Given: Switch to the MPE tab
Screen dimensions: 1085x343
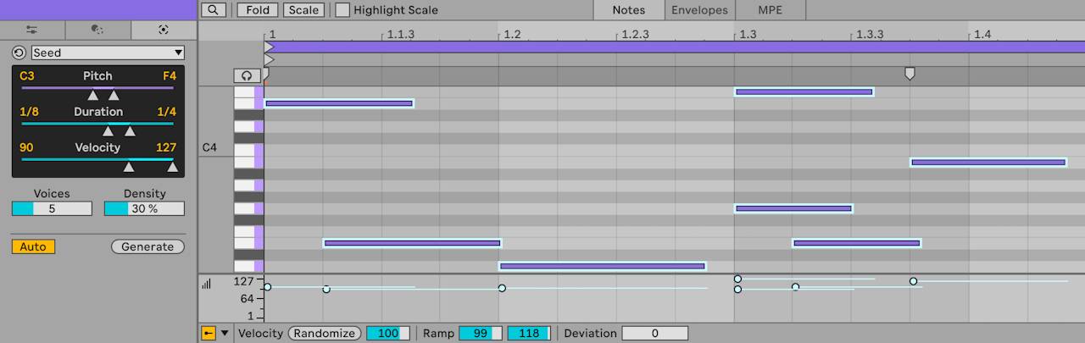Looking at the screenshot, I should [x=771, y=10].
